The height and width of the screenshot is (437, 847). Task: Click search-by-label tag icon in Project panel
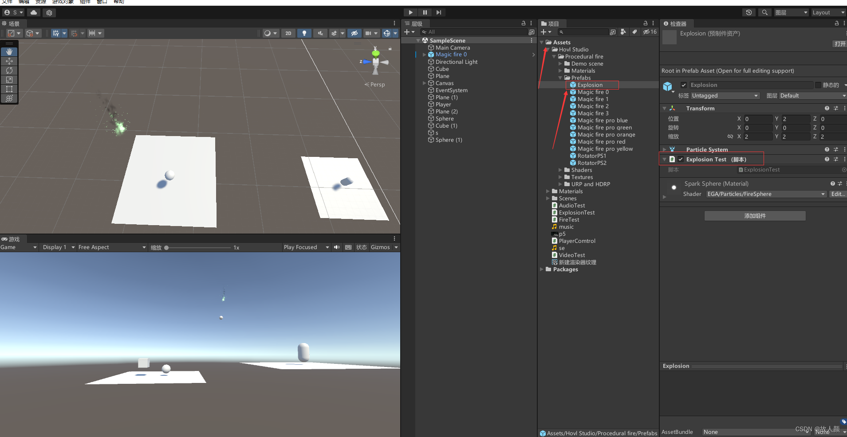tap(634, 32)
